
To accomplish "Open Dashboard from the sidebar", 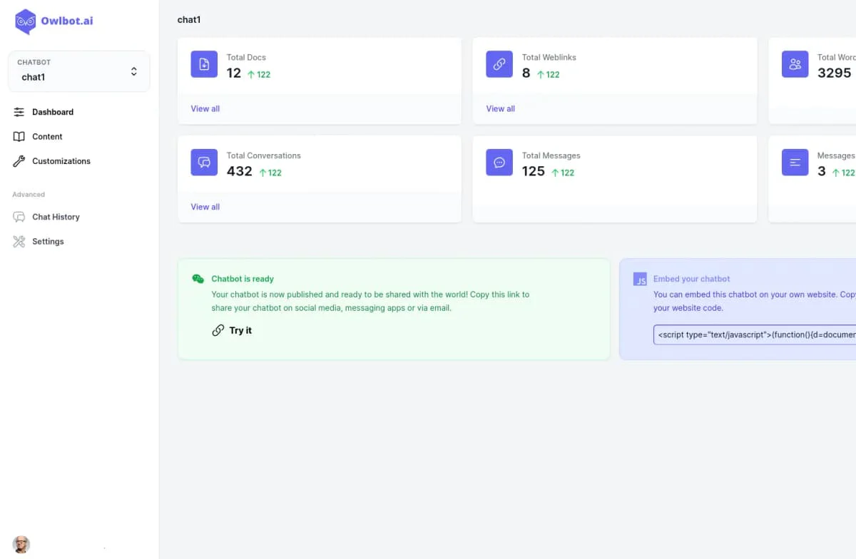I will pos(53,112).
